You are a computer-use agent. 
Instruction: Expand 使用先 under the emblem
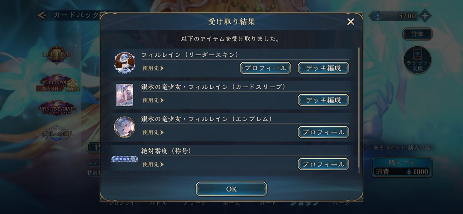click(x=153, y=132)
